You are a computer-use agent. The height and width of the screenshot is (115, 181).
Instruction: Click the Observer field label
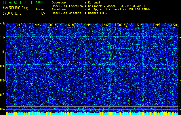pyautogui.click(x=59, y=3)
